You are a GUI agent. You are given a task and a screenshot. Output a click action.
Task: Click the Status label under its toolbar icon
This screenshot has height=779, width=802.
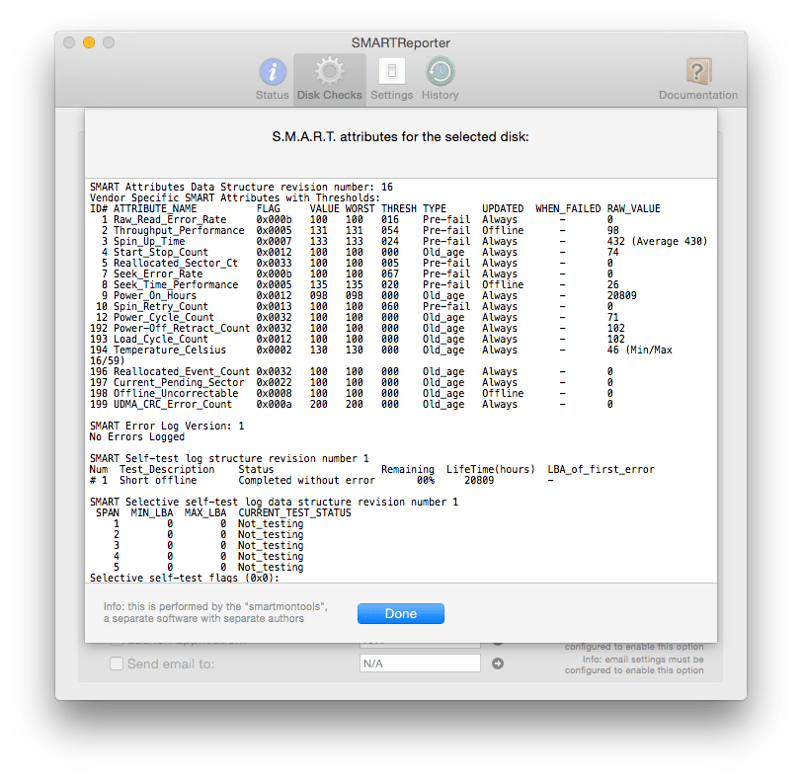pos(273,95)
